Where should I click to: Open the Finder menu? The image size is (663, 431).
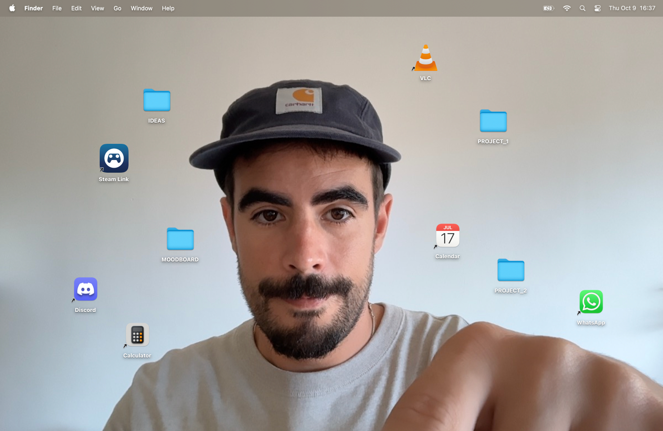click(33, 8)
